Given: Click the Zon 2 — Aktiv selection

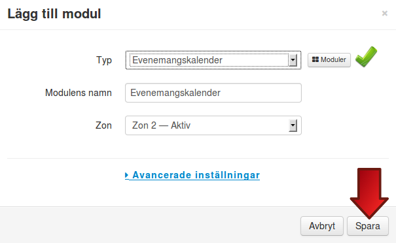Looking at the screenshot, I should pyautogui.click(x=161, y=125).
